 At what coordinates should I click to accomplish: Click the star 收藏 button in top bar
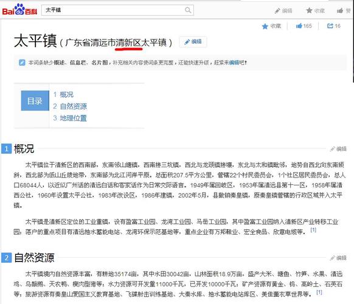point(316,10)
